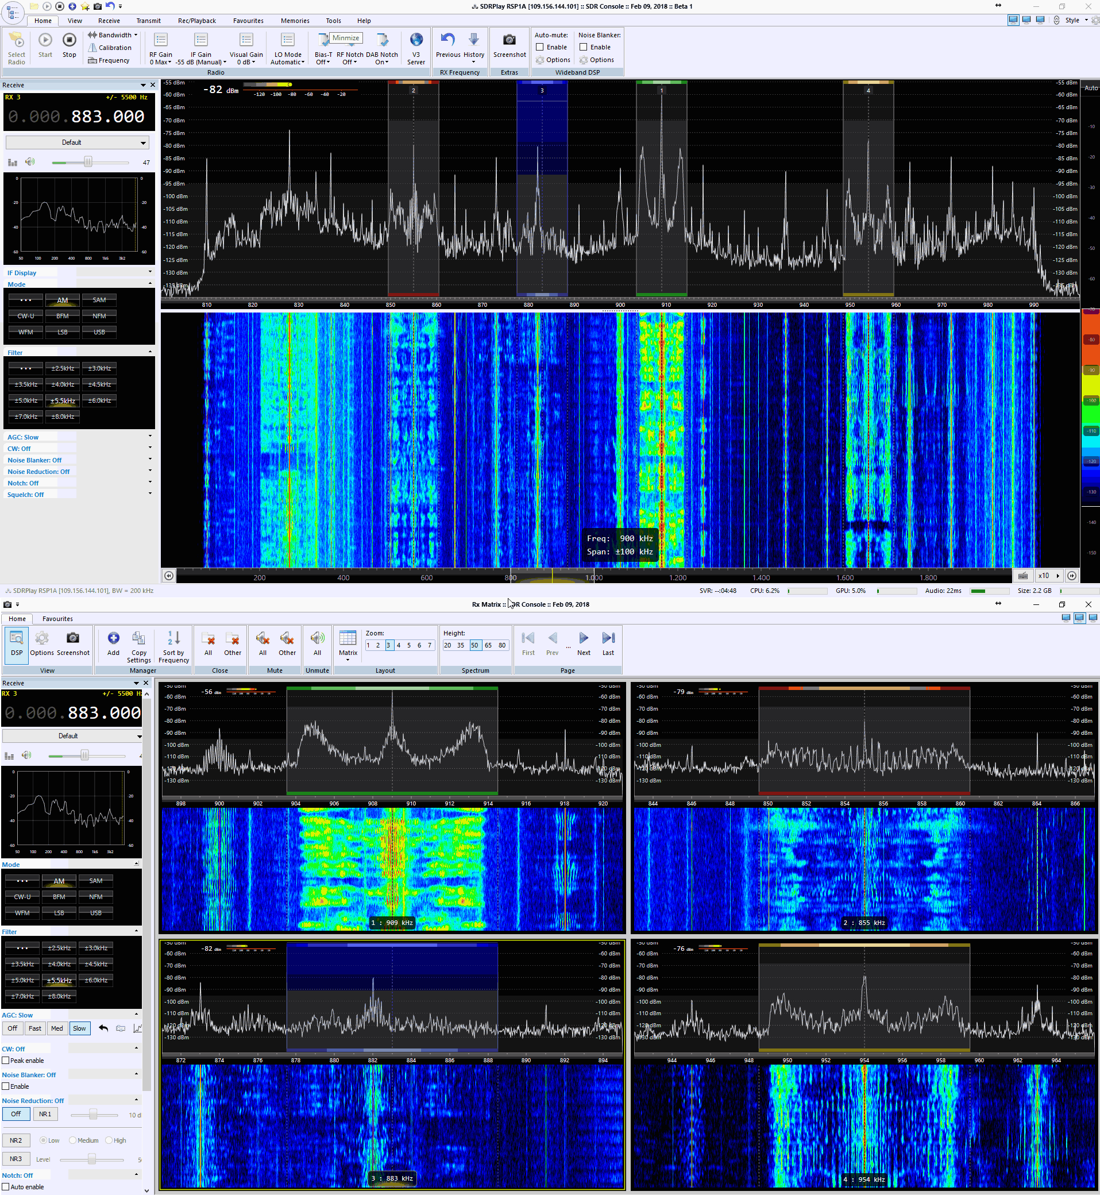Enable the Auto-mute checkbox

(x=540, y=47)
